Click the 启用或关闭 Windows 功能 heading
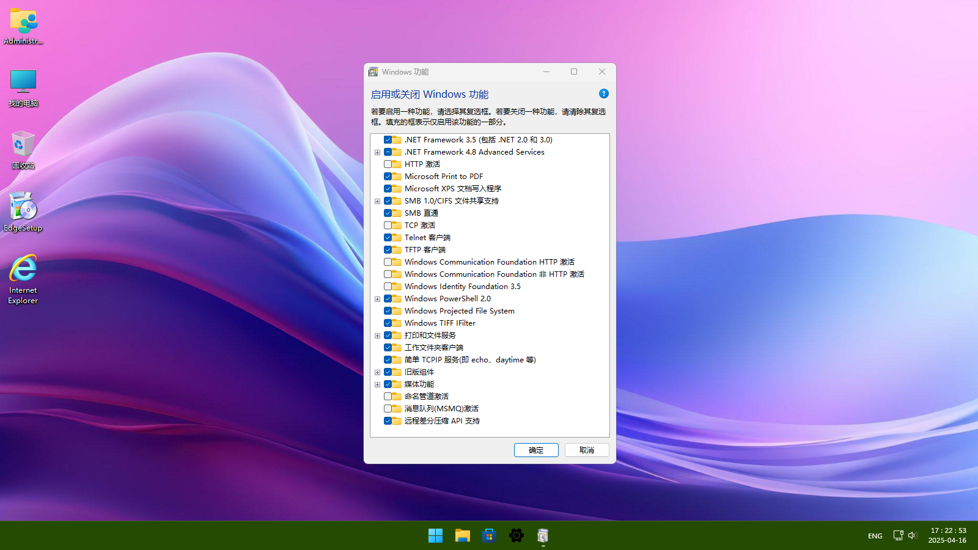978x550 pixels. 430,95
